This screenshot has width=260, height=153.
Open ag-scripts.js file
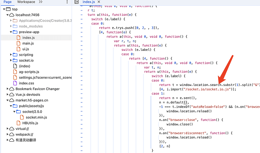click(x=29, y=72)
